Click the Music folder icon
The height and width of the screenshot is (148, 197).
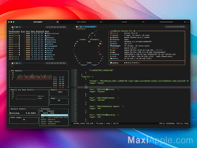tap(46, 53)
